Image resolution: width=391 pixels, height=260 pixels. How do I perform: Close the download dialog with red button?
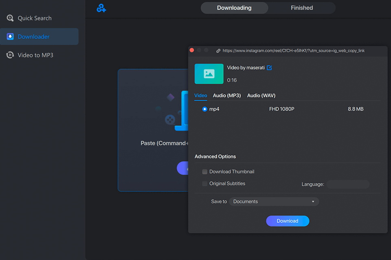192,50
